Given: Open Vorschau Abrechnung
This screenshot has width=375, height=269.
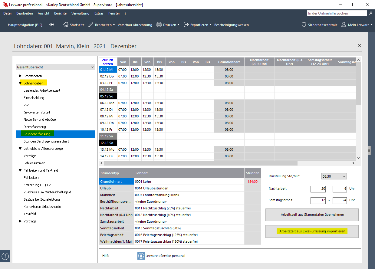Looking at the screenshot, I should (x=135, y=25).
